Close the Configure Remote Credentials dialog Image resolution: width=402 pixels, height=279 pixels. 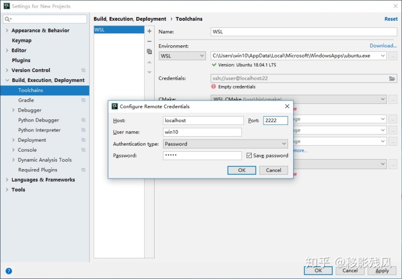click(x=287, y=107)
